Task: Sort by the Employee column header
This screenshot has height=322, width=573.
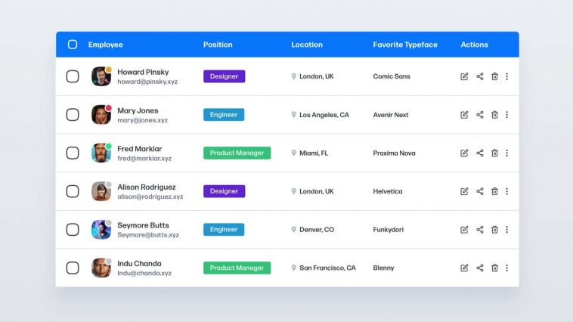Action: click(105, 45)
